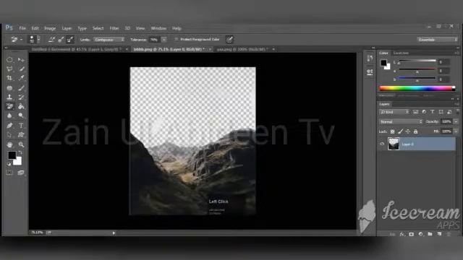
Task: Open the Filter menu
Action: [x=114, y=28]
